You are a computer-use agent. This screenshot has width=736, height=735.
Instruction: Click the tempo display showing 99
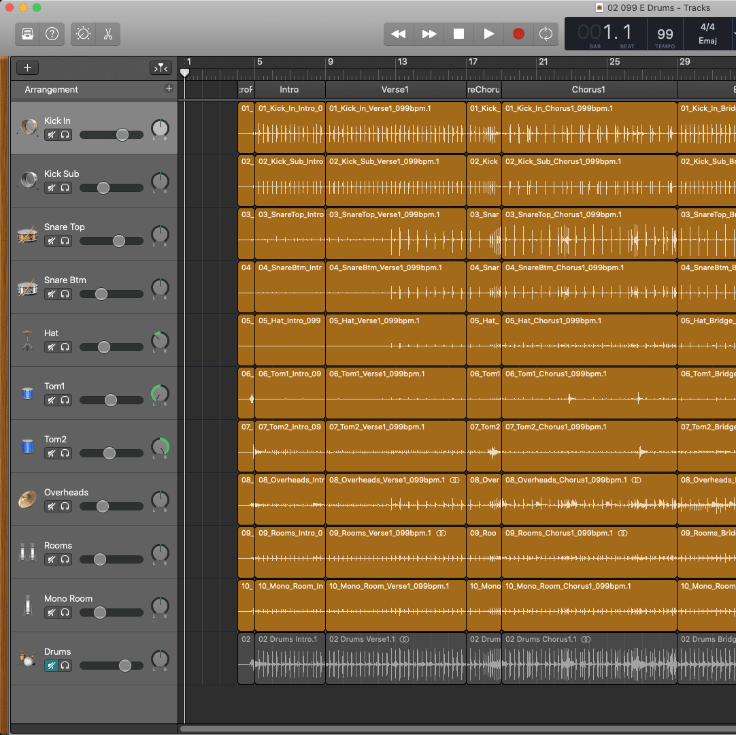(665, 34)
